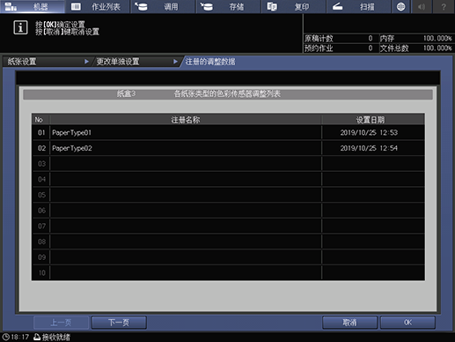Click the question mark help icon

[x=444, y=6]
